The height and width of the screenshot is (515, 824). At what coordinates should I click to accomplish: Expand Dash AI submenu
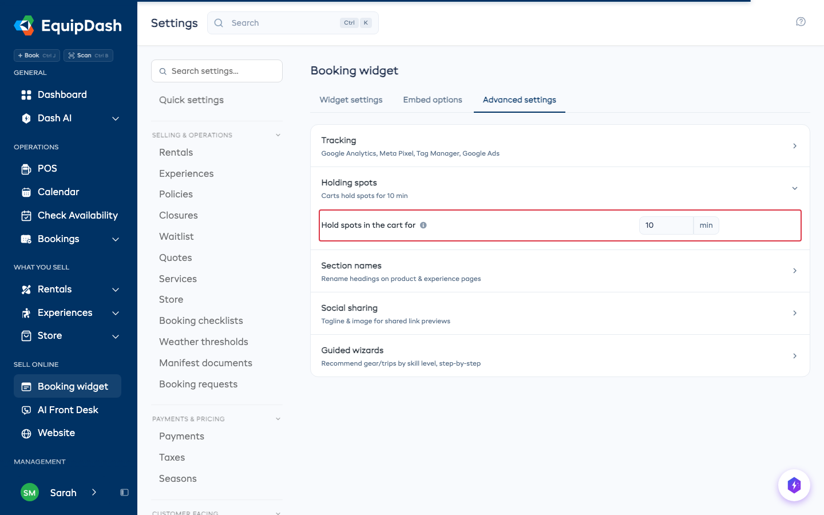(x=116, y=118)
